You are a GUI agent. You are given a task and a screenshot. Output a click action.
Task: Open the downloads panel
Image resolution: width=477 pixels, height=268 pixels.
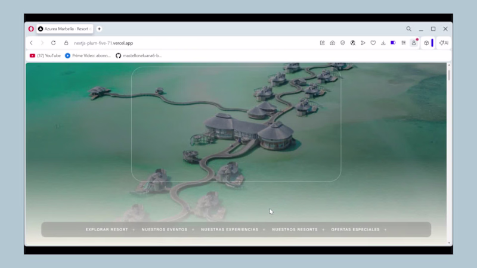383,43
